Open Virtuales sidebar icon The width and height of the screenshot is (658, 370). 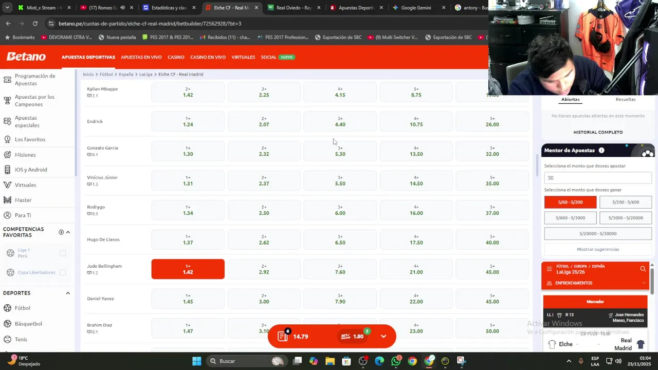pos(7,185)
